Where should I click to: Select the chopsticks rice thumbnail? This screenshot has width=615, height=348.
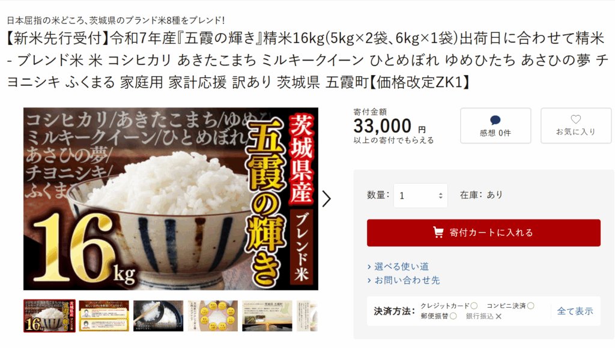(158, 316)
